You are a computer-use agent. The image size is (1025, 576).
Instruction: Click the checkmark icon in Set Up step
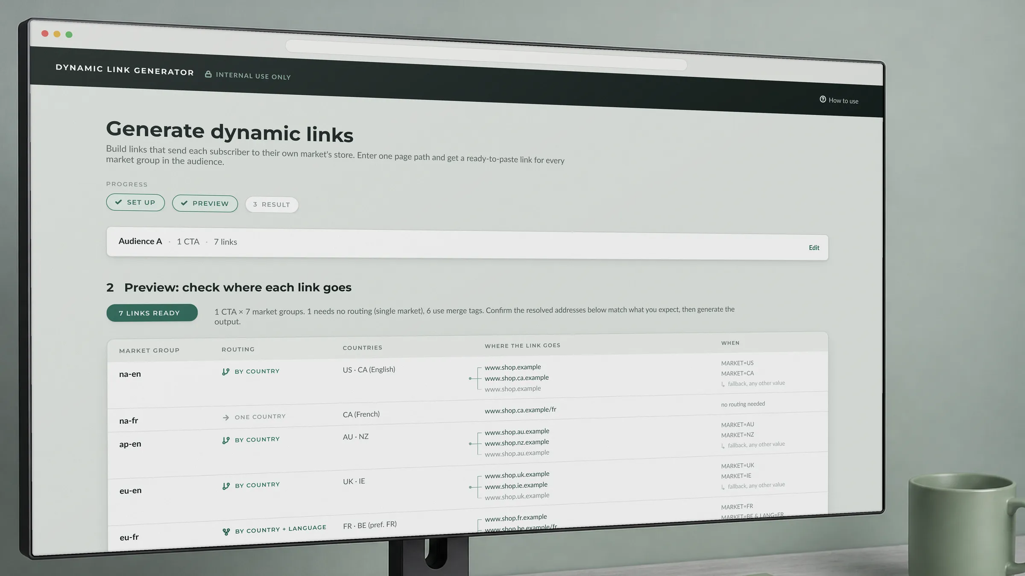pyautogui.click(x=118, y=202)
